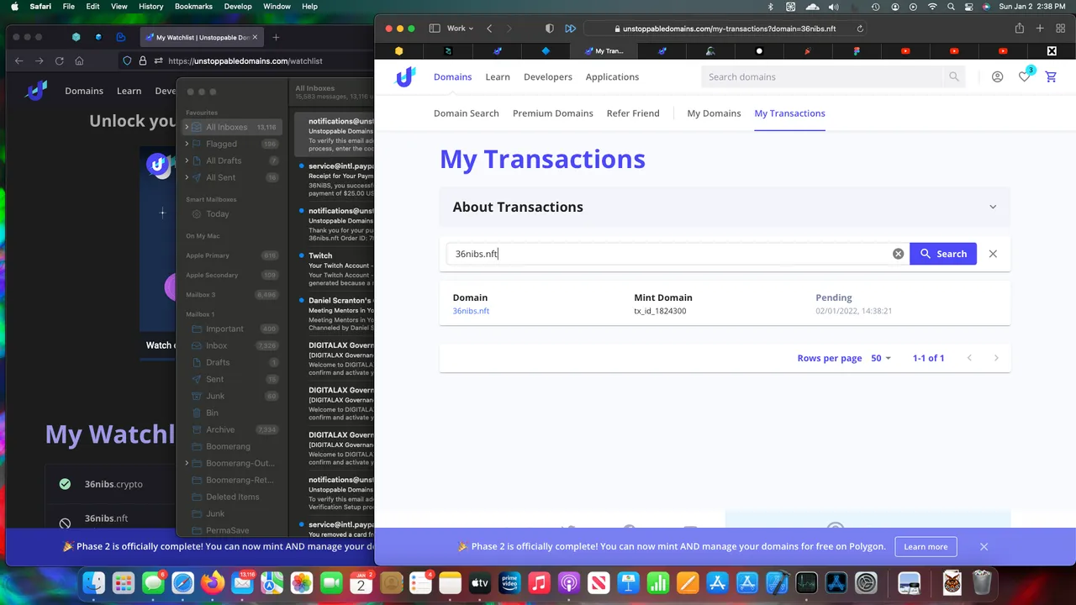The image size is (1076, 605).
Task: Click Firefox home icon in background window
Action: (79, 60)
